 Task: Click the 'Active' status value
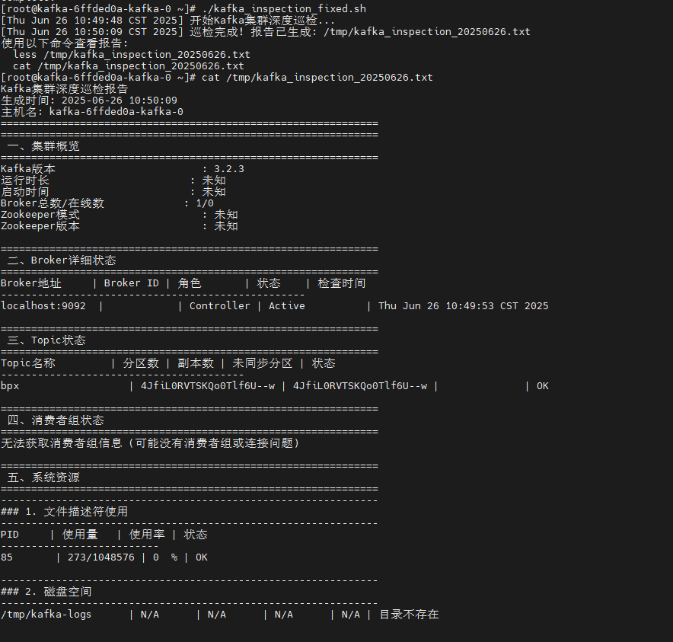click(287, 305)
